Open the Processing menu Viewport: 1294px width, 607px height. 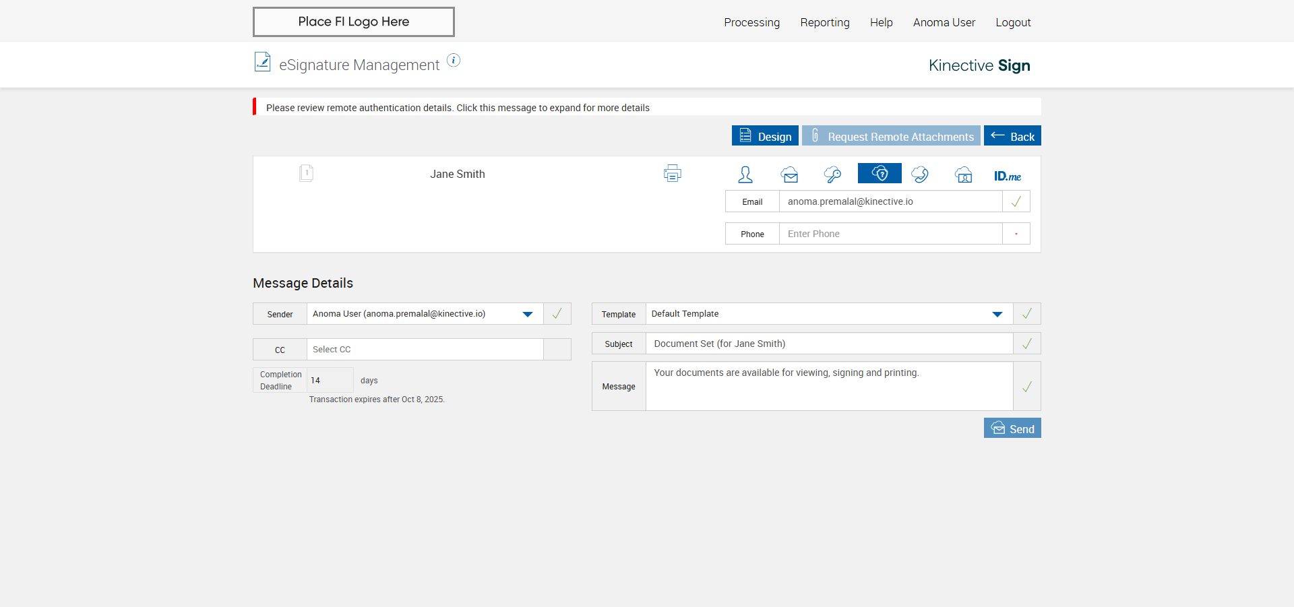point(751,22)
